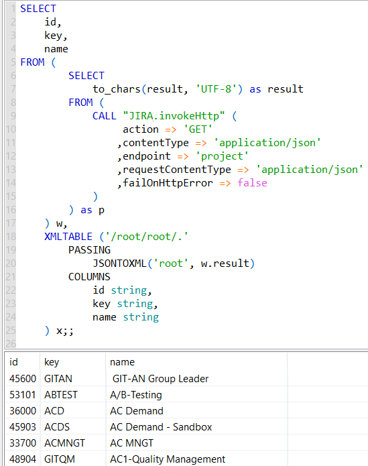Viewport: 368px width, 466px height.
Task: Click the 'key string,' column definition
Action: [125, 304]
